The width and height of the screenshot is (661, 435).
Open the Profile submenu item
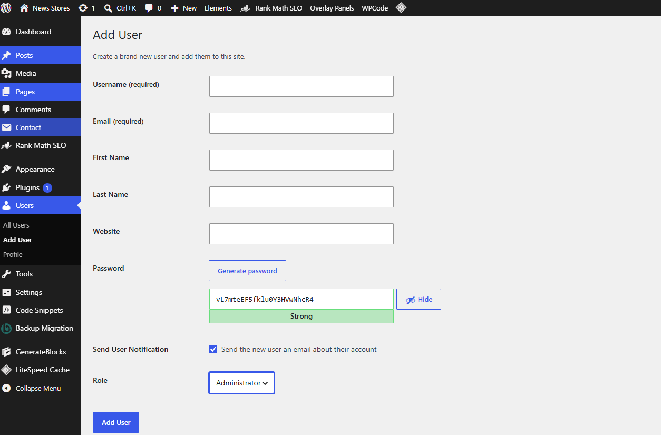click(13, 254)
